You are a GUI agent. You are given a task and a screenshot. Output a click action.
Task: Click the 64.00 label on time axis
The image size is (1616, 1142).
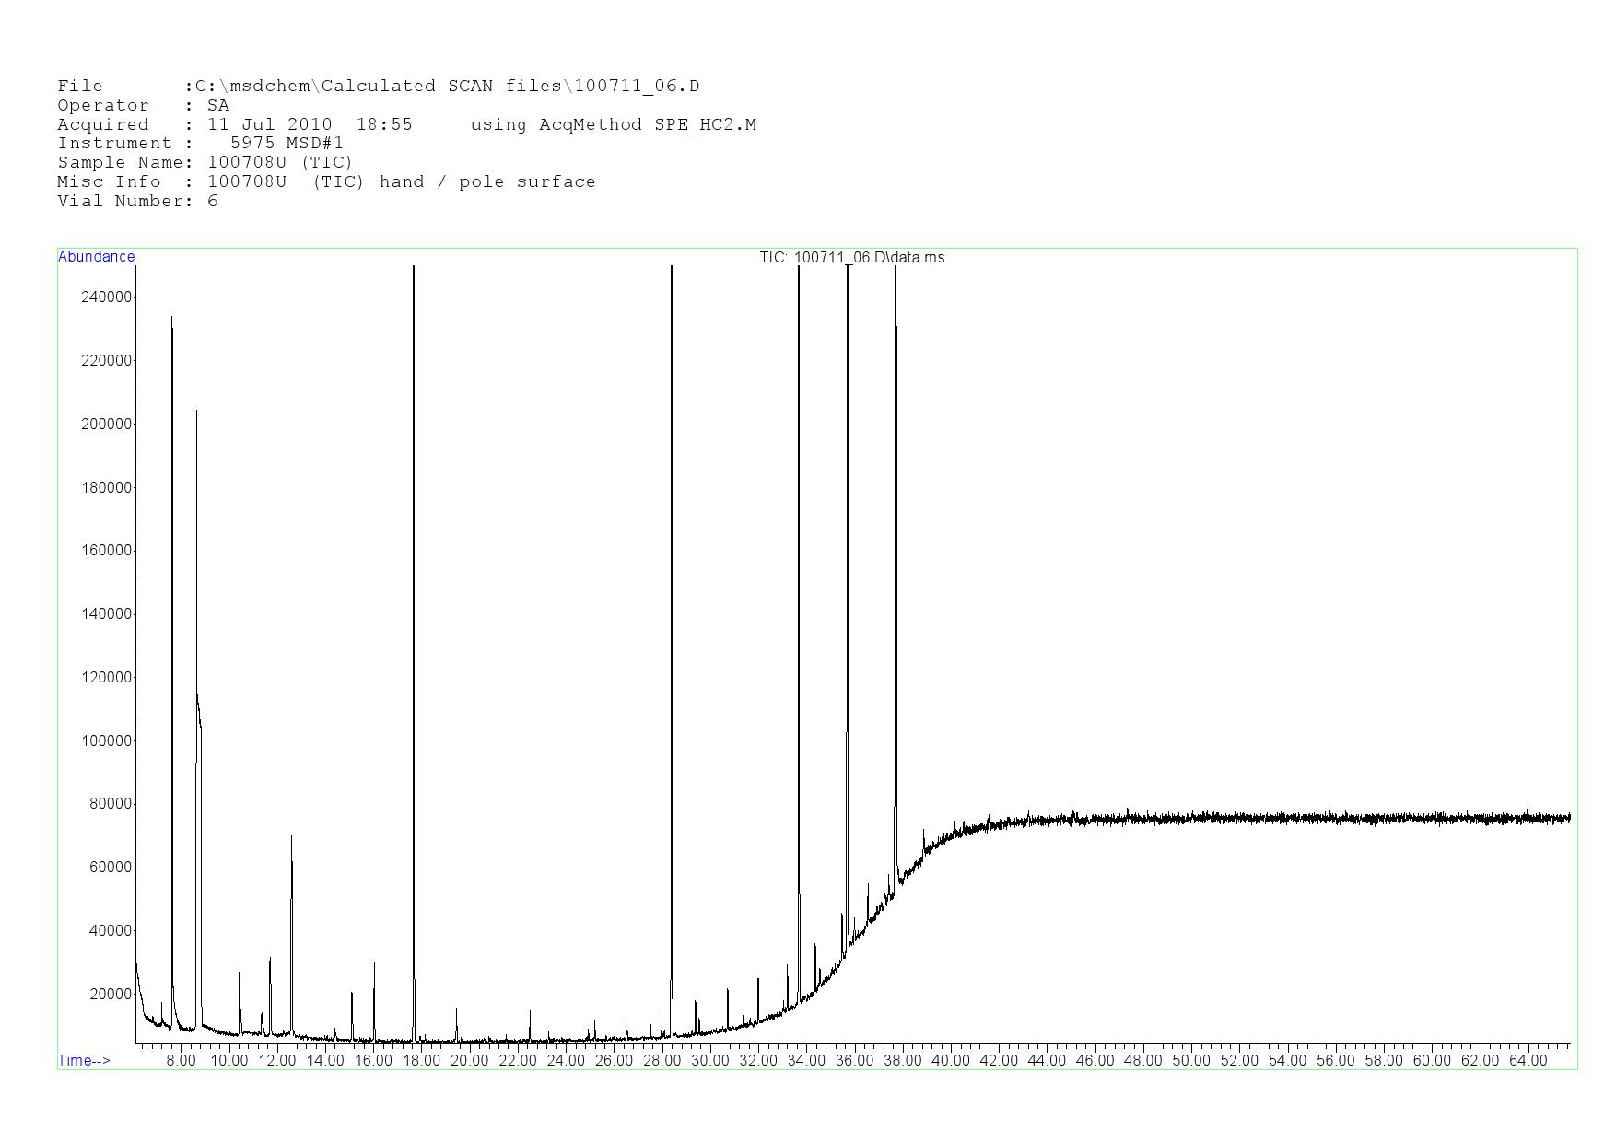tap(1528, 1060)
